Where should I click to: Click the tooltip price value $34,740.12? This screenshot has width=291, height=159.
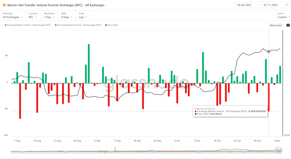click(216, 114)
